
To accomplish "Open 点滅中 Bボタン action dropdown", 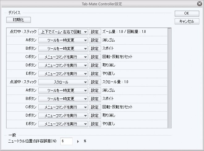I will pos(63,99).
